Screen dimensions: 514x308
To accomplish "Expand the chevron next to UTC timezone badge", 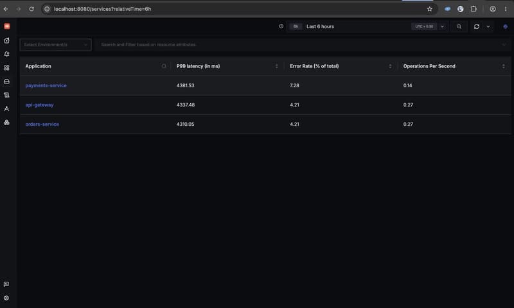I will [442, 26].
